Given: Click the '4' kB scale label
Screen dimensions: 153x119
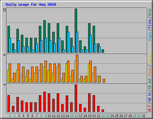Looking at the screenshot, I should (x=4, y=84).
